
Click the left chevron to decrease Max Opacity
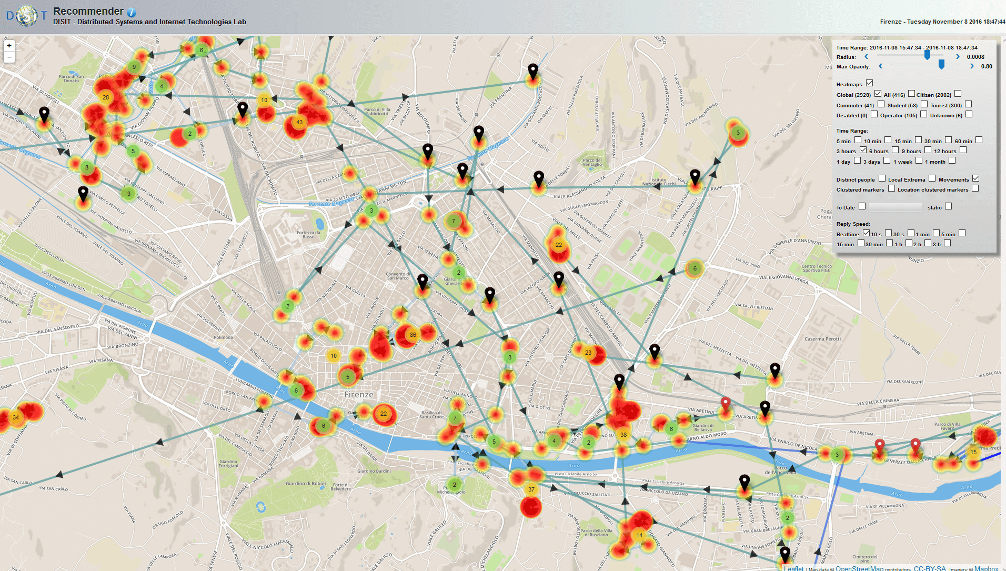coord(881,66)
